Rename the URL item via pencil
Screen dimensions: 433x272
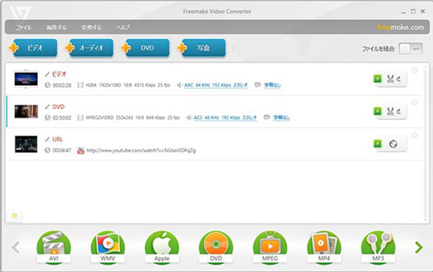point(47,139)
